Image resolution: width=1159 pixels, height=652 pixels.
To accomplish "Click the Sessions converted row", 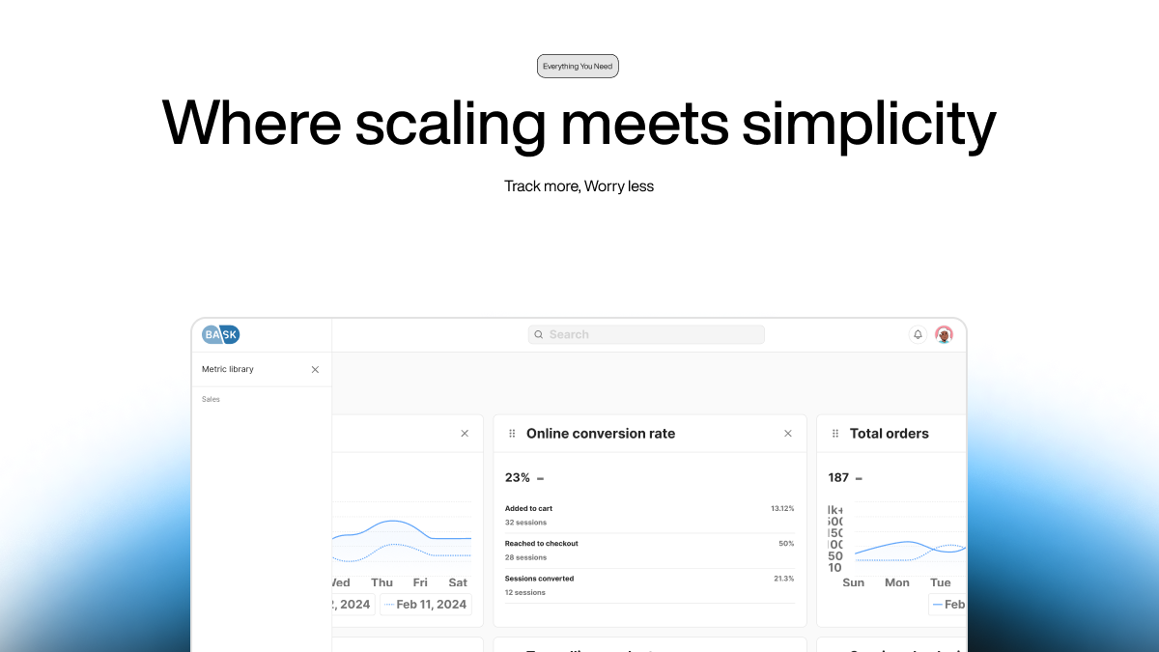I will pyautogui.click(x=649, y=585).
